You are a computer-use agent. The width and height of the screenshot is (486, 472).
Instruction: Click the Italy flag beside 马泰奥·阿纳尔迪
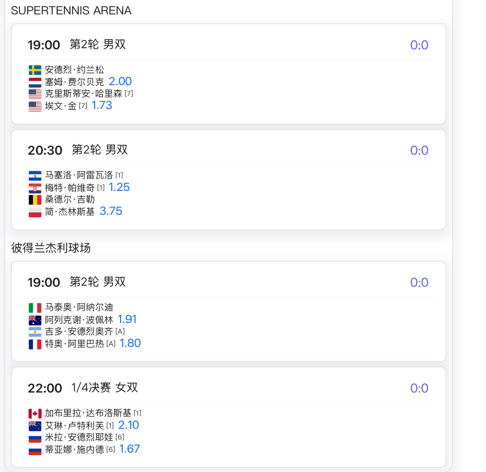tap(35, 308)
